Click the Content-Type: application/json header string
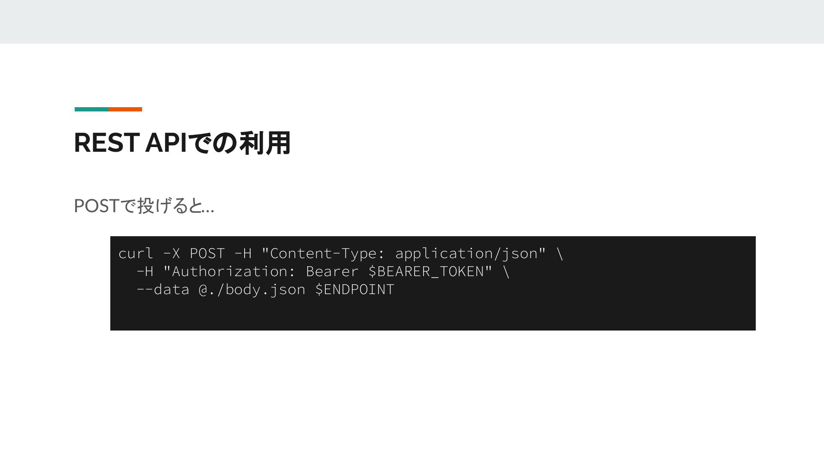Viewport: 824px width, 463px height. pos(403,253)
